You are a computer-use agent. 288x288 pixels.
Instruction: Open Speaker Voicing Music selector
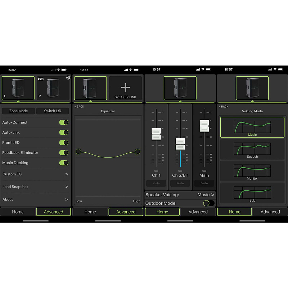click(206, 195)
